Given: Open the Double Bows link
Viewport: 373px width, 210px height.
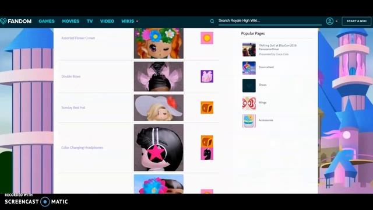Looking at the screenshot, I should tap(71, 76).
